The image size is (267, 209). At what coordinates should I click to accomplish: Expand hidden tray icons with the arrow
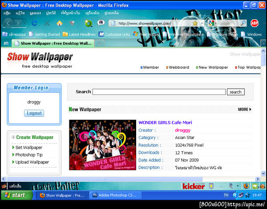point(235,195)
